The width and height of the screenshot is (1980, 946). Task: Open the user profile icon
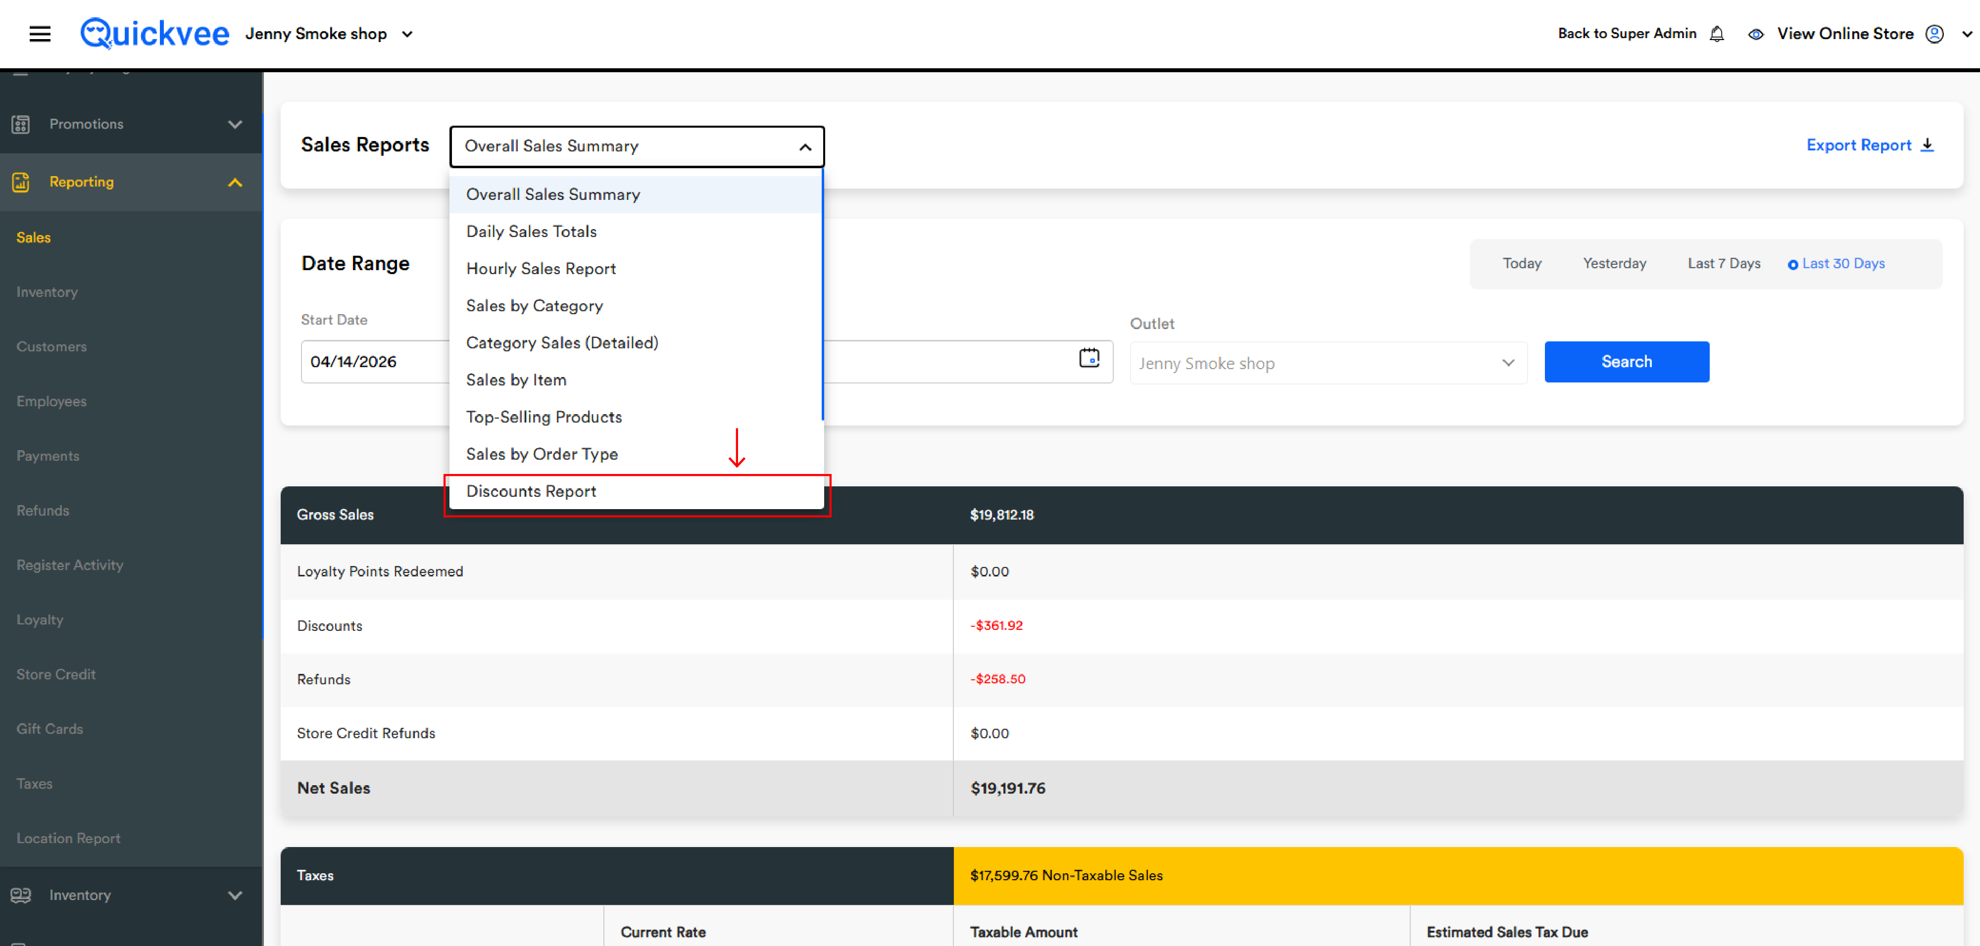tap(1934, 34)
